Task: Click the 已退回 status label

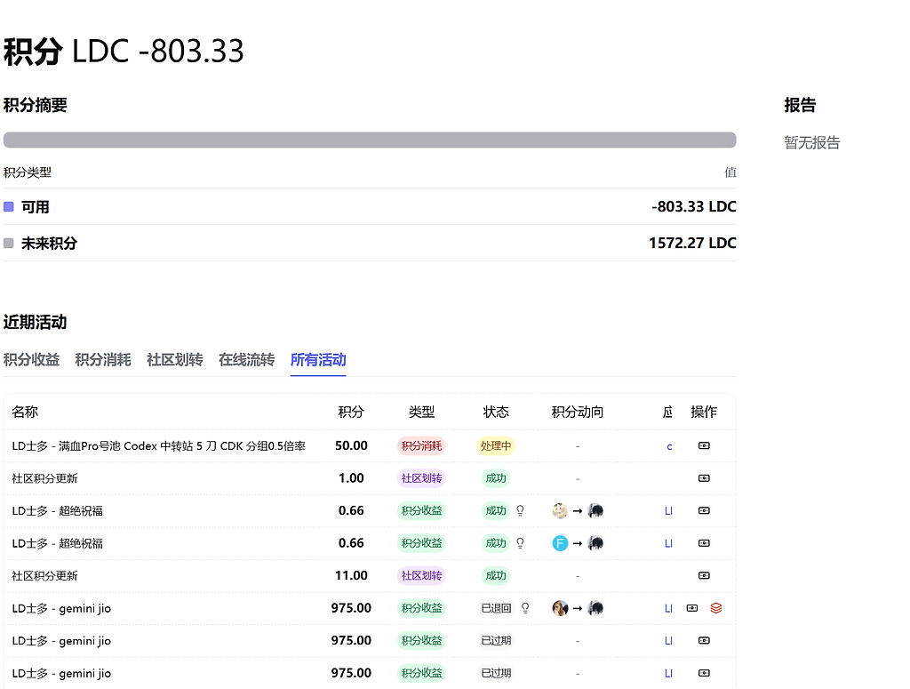Action: [x=496, y=608]
